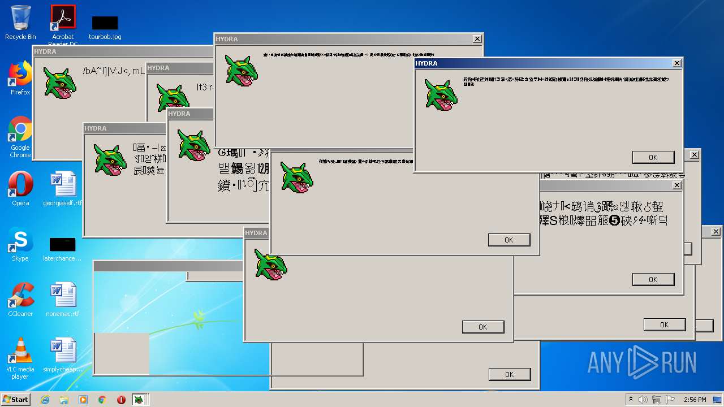Click the bottom-most OK button near the taskbar

point(510,374)
